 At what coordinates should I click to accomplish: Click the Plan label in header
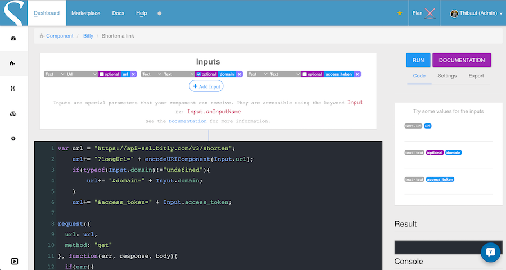tap(417, 13)
